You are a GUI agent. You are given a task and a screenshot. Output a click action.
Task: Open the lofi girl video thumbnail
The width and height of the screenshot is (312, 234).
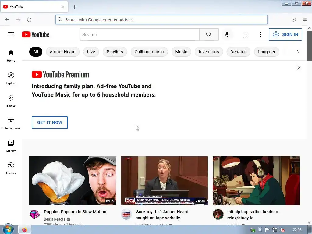(256, 181)
